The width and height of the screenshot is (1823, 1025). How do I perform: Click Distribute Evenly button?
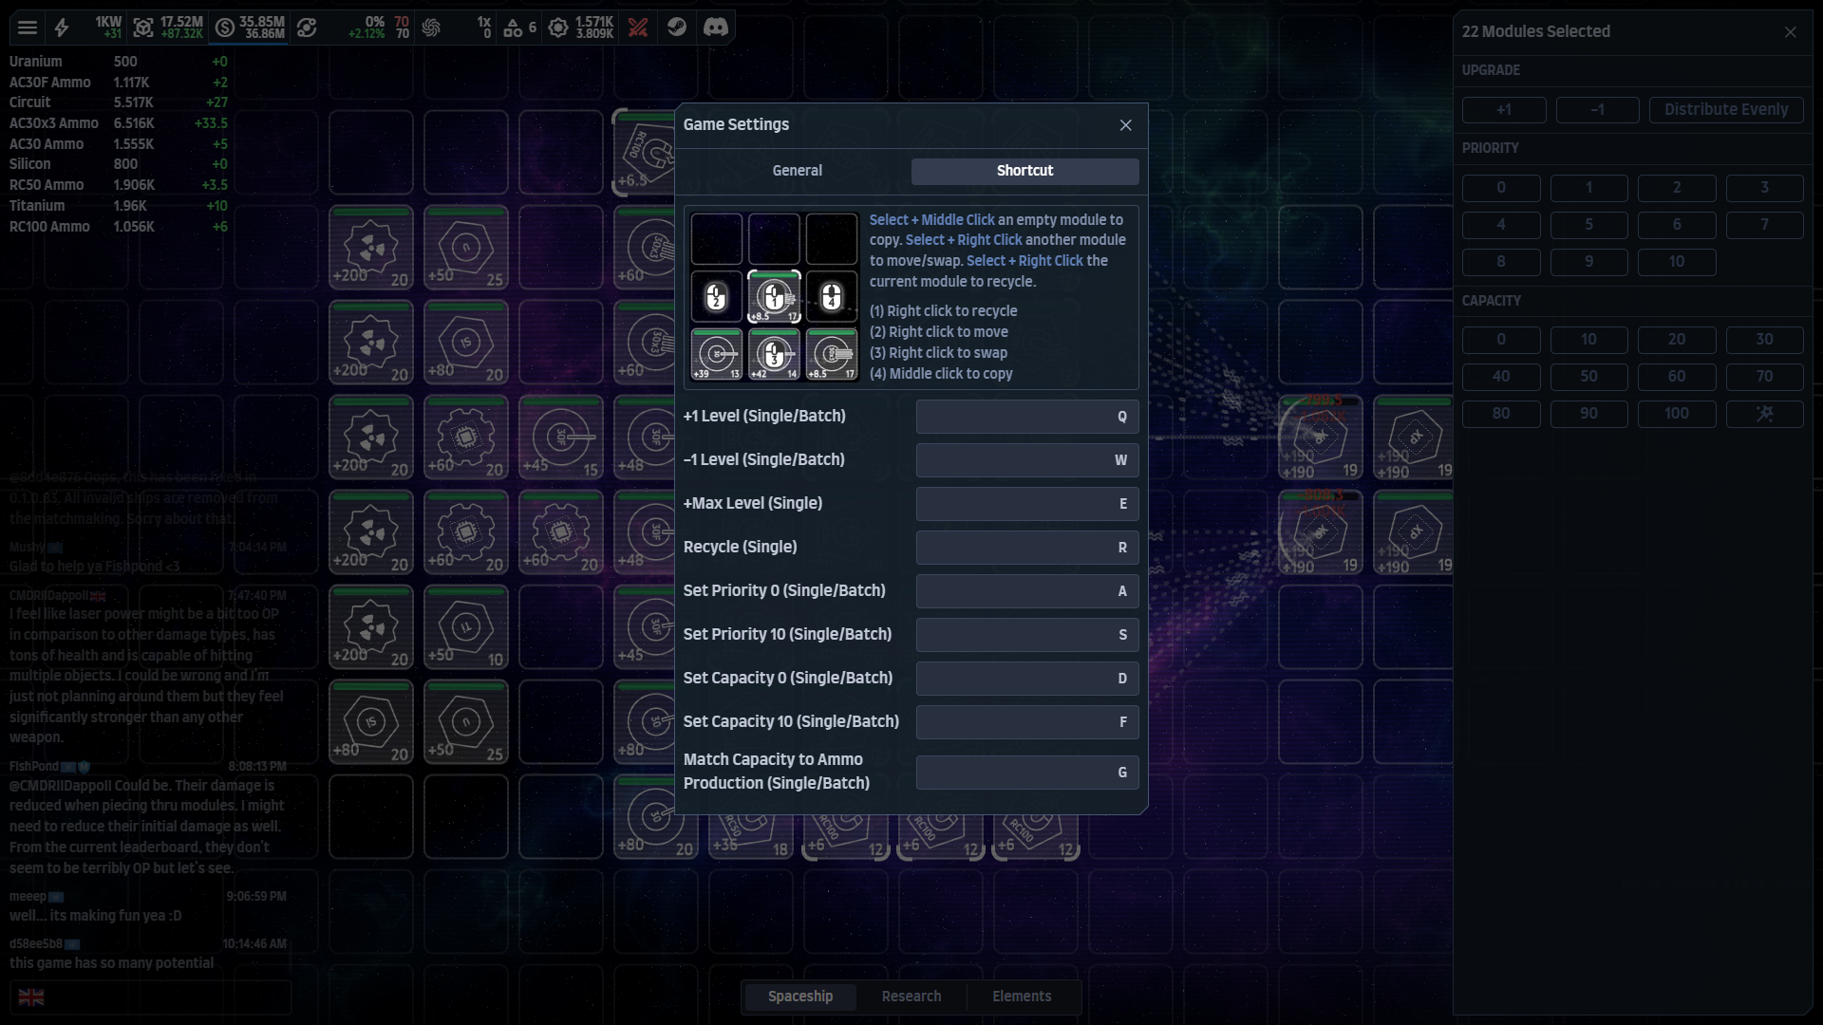coord(1726,110)
